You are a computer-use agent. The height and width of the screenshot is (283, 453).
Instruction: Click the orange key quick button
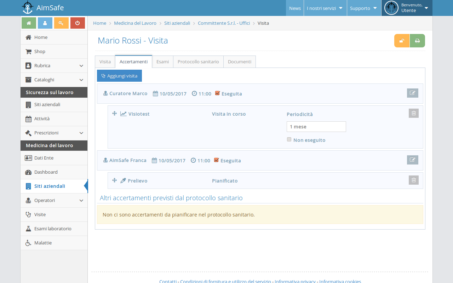61,23
